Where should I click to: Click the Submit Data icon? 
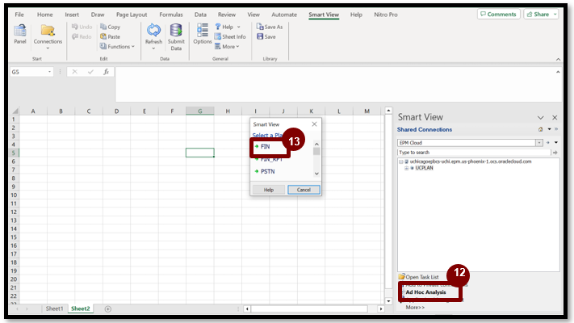[x=176, y=35]
